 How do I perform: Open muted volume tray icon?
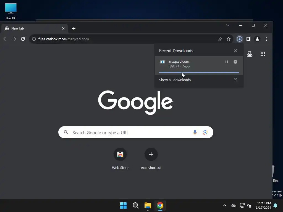[x=249, y=205]
